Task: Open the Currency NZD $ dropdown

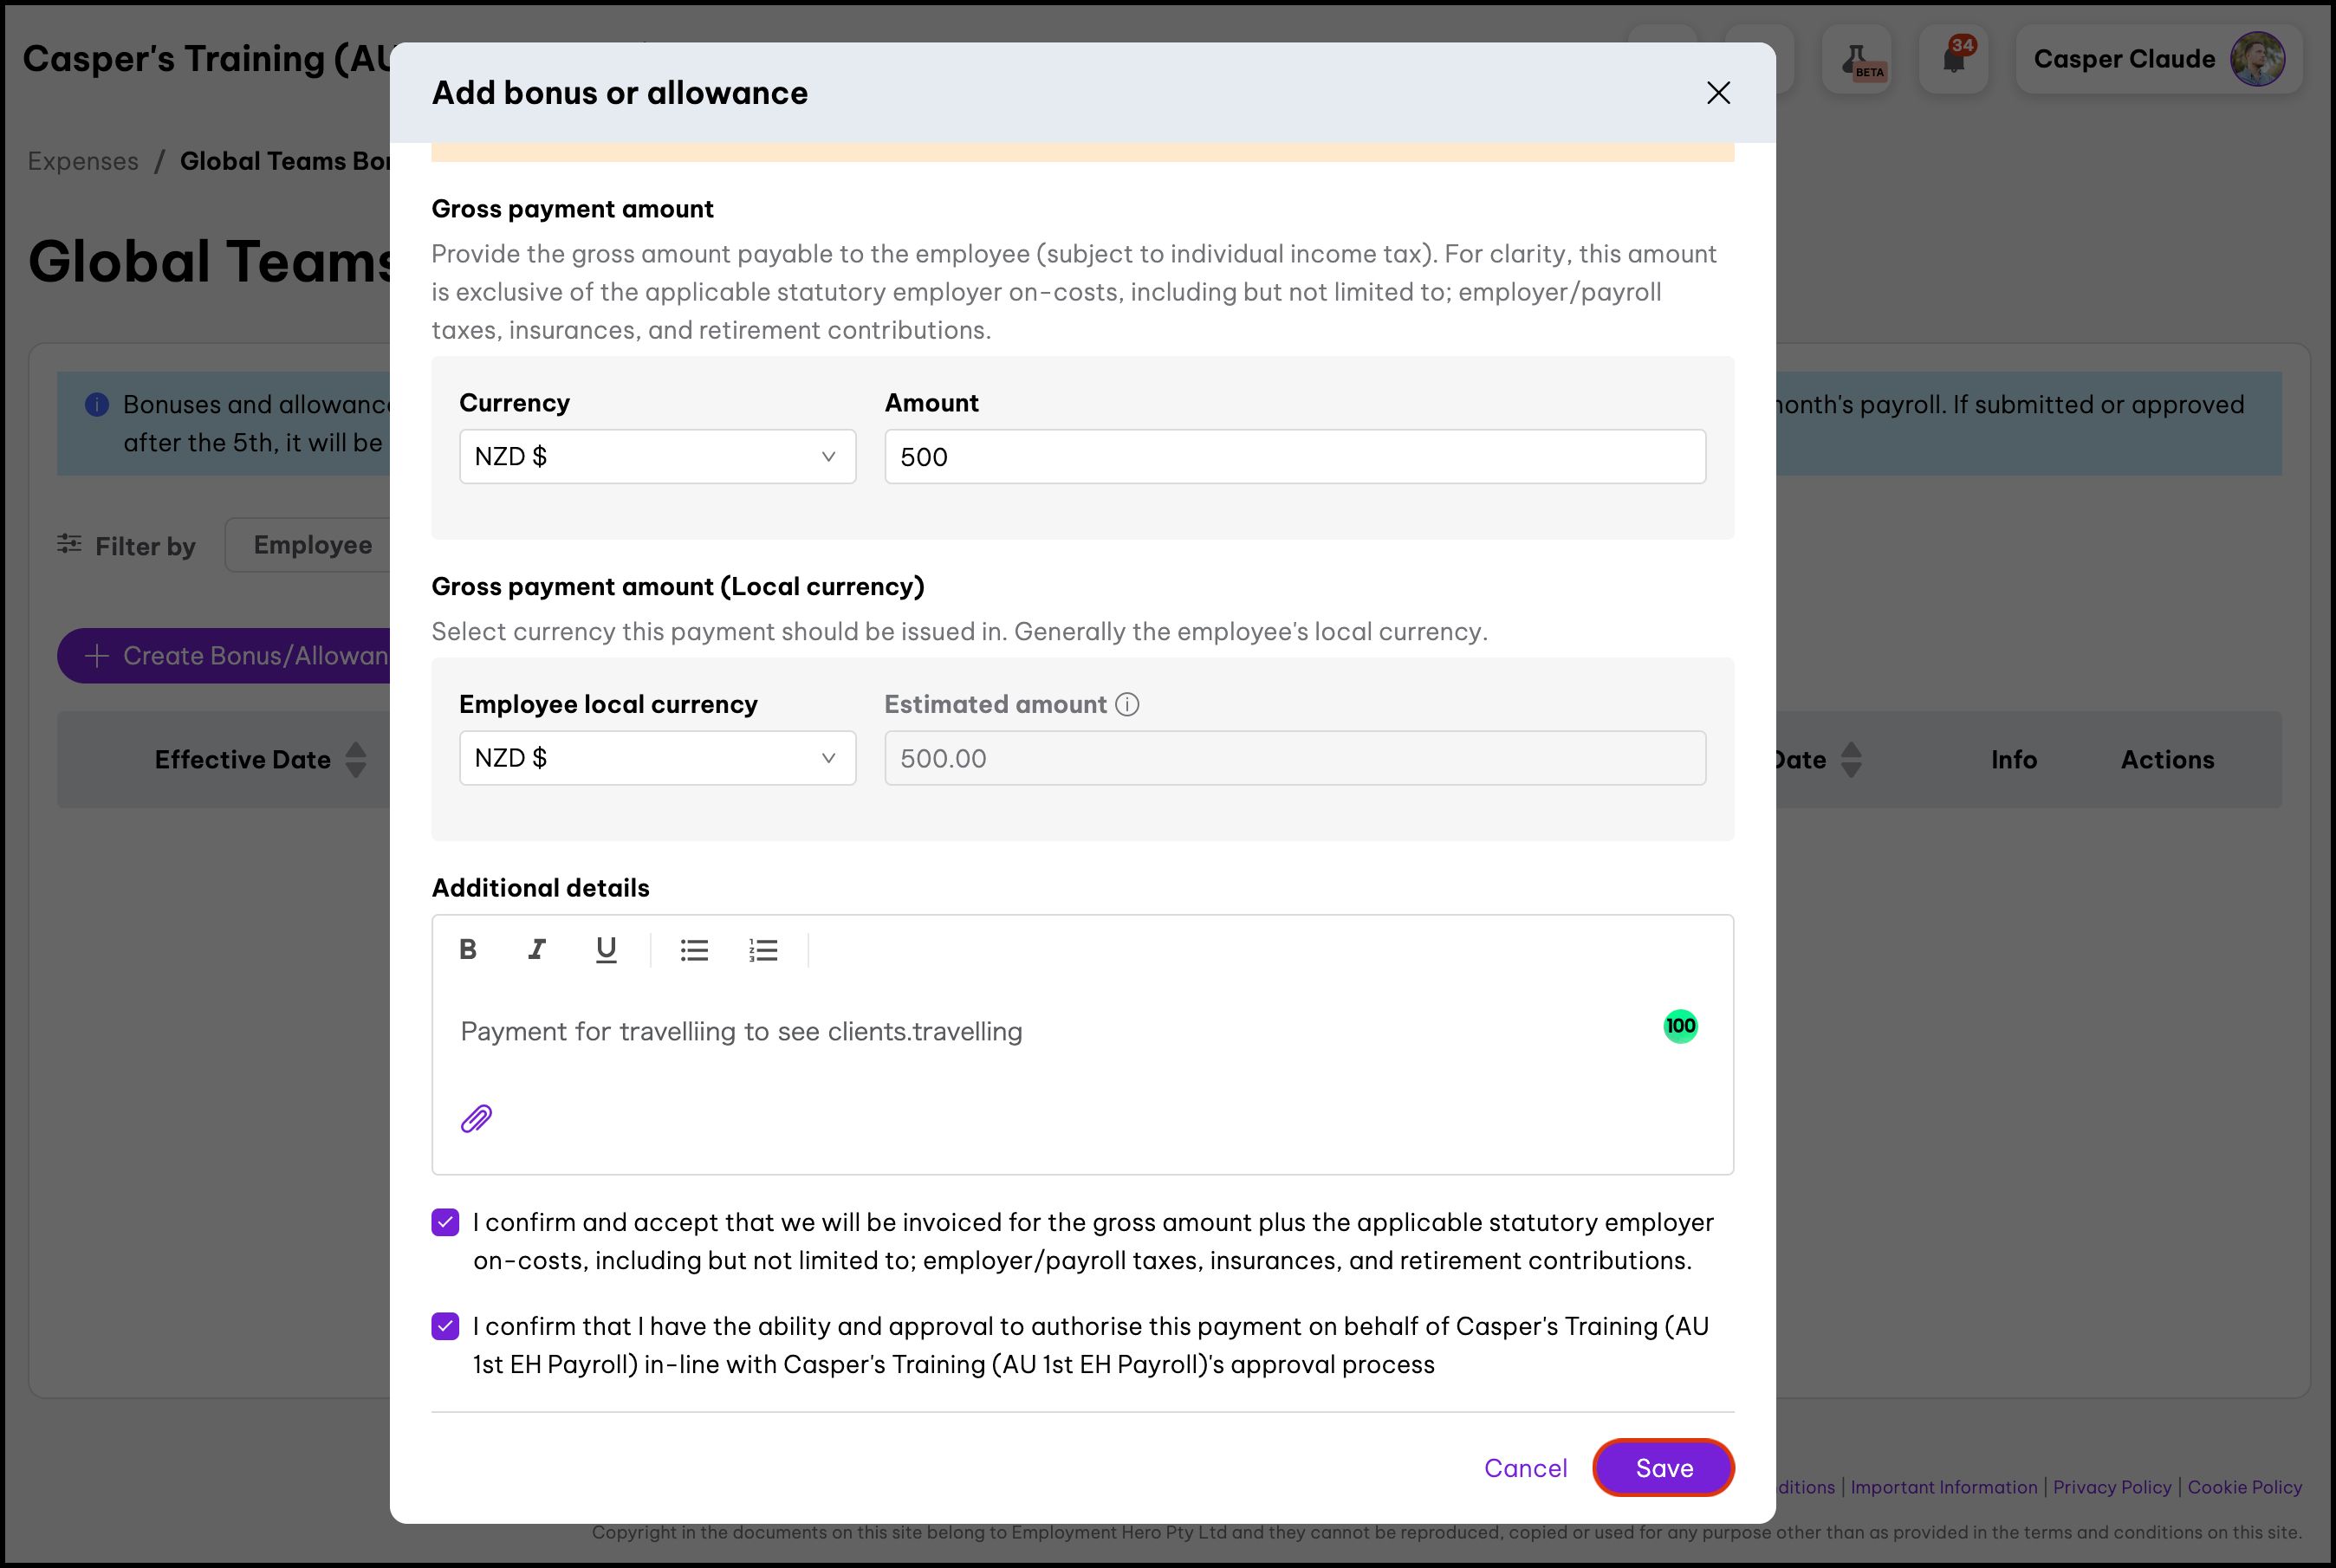Action: (x=657, y=457)
